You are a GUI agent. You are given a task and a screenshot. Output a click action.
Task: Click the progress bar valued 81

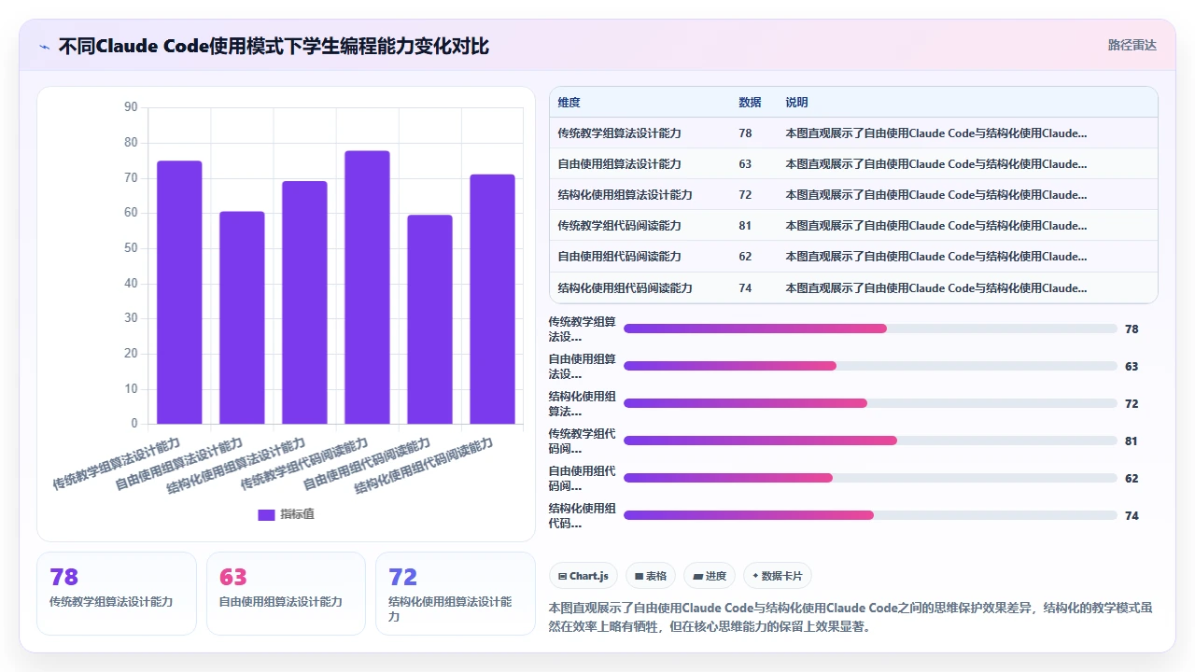tap(870, 441)
